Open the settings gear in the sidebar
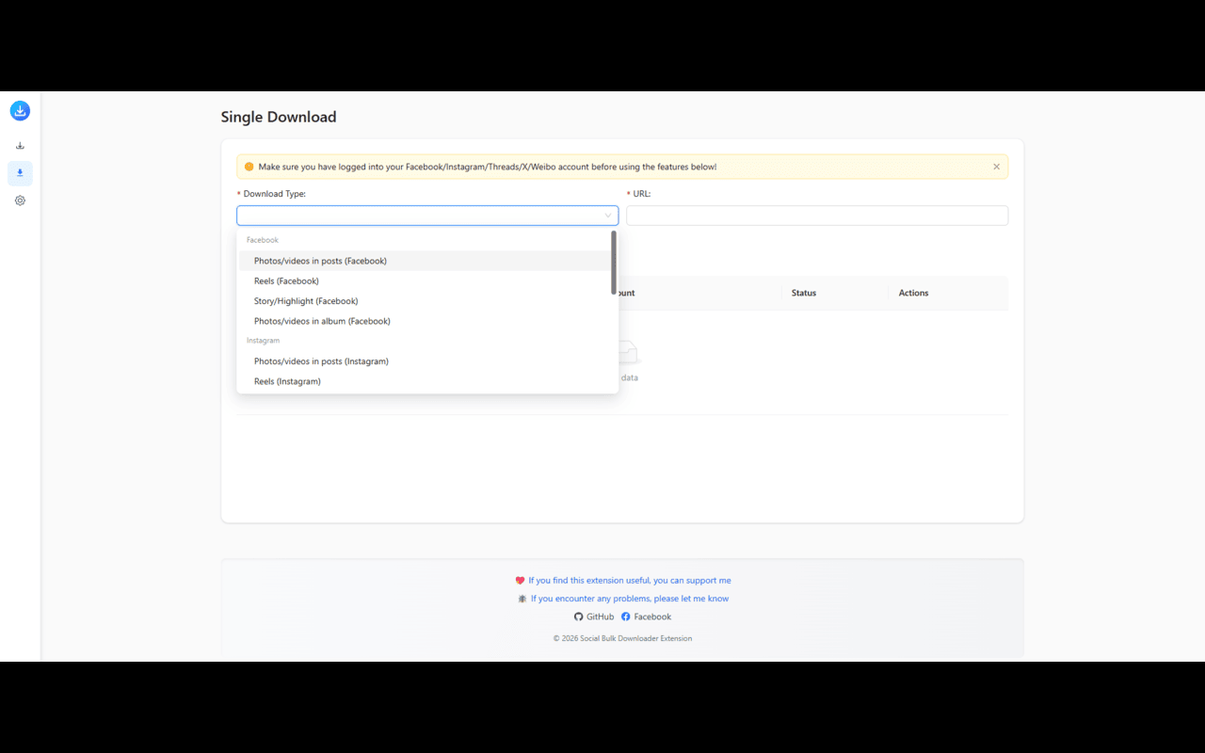The height and width of the screenshot is (753, 1205). [x=20, y=200]
